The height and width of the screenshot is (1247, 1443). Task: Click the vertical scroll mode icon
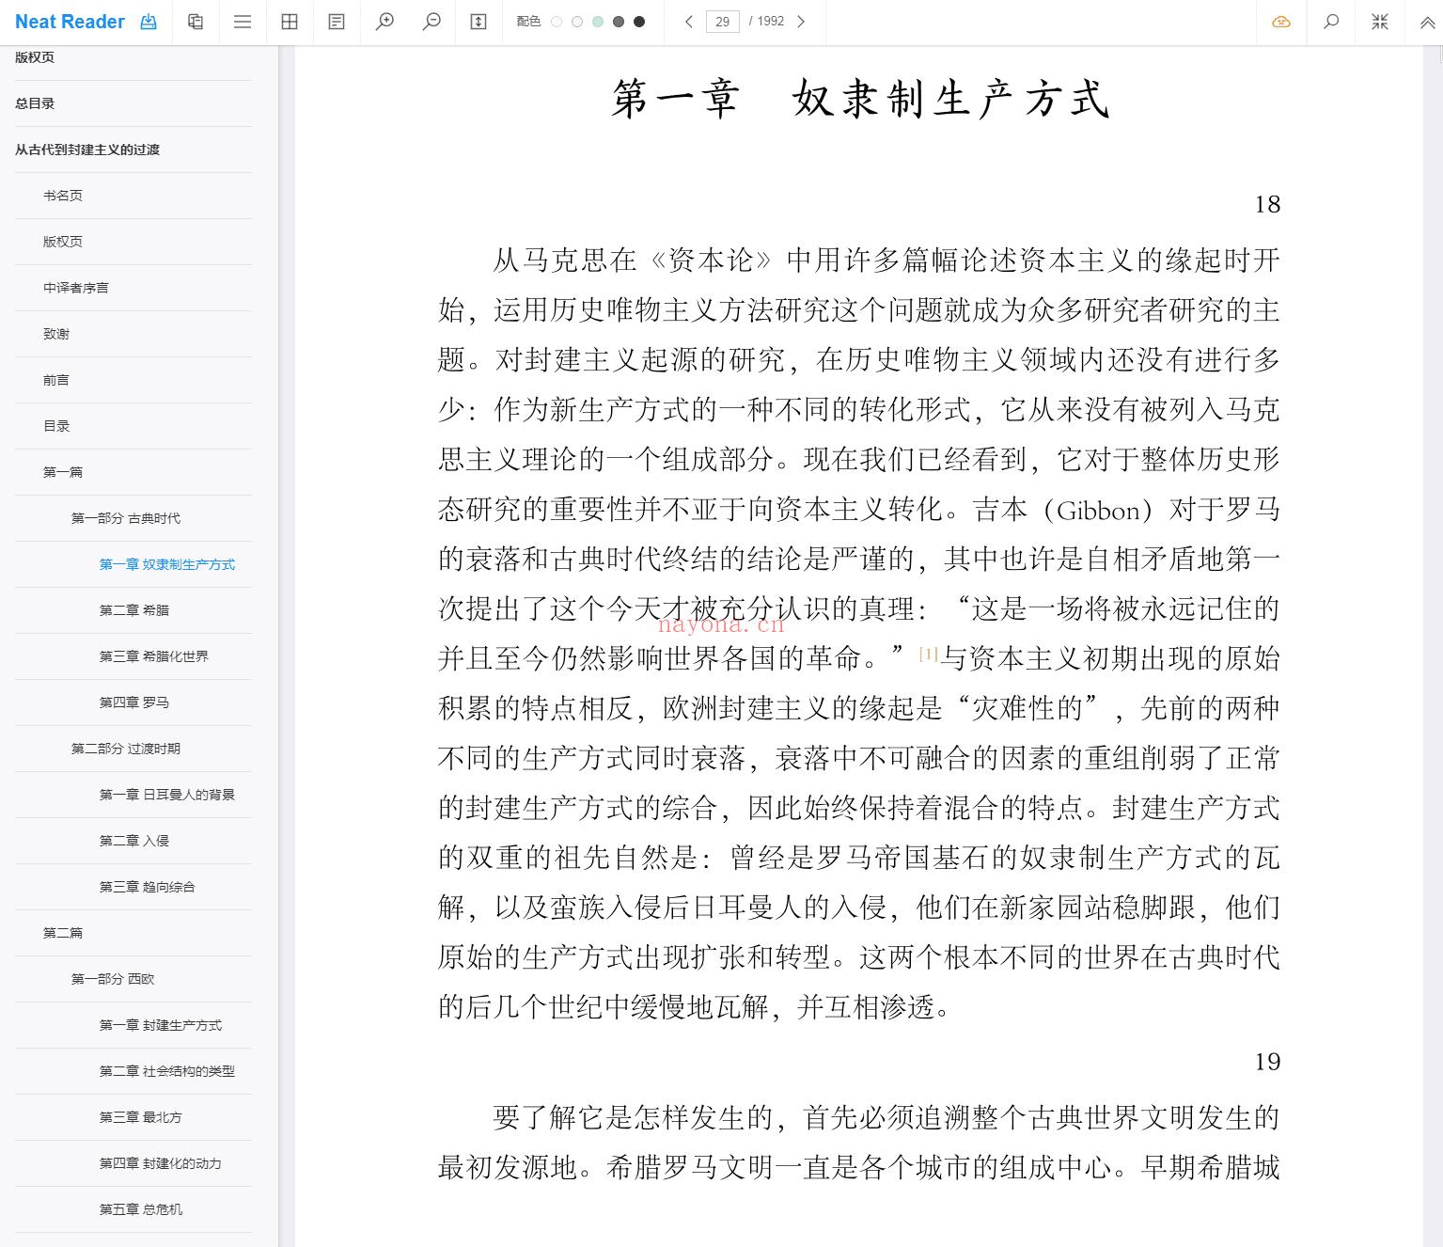[x=478, y=22]
